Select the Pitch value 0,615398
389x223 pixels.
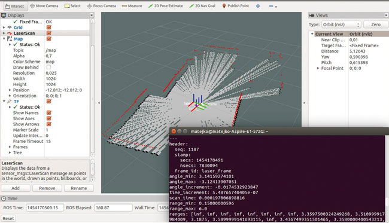358,63
